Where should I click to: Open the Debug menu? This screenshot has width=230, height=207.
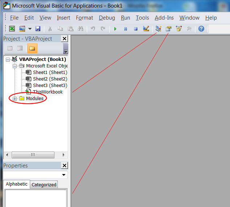[107, 18]
